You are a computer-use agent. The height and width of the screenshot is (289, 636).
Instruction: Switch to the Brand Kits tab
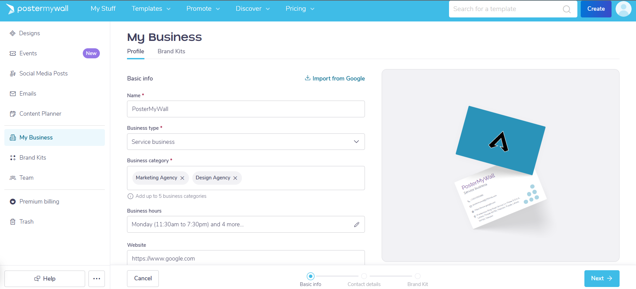tap(171, 51)
